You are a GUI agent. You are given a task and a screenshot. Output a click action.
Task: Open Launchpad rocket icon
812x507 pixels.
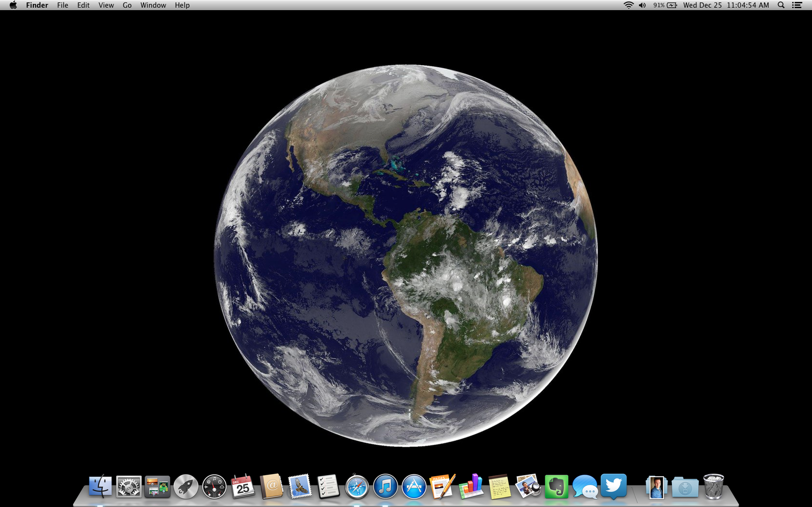186,487
